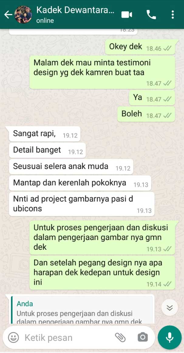This screenshot has width=184, height=353.
Task: Select the 'Nnti ad project gambarnya' message
Action: (82, 204)
